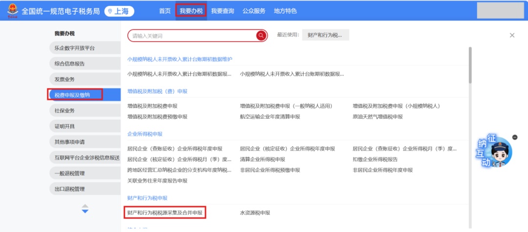This screenshot has width=528, height=232.
Task: Open 社保业务 in the sidebar
Action: click(65, 110)
